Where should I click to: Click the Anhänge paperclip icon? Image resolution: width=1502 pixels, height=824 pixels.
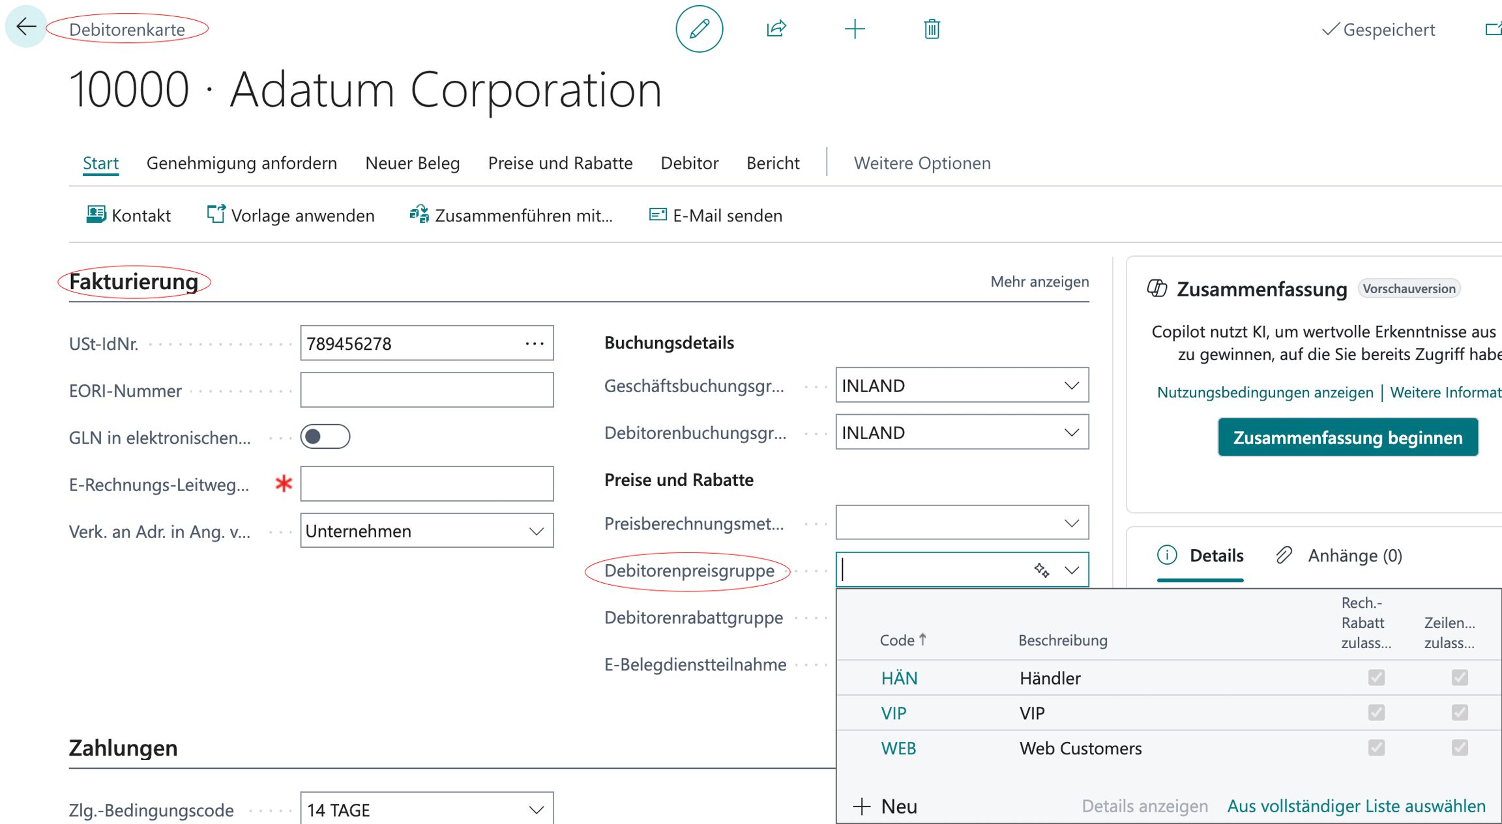[x=1284, y=555]
